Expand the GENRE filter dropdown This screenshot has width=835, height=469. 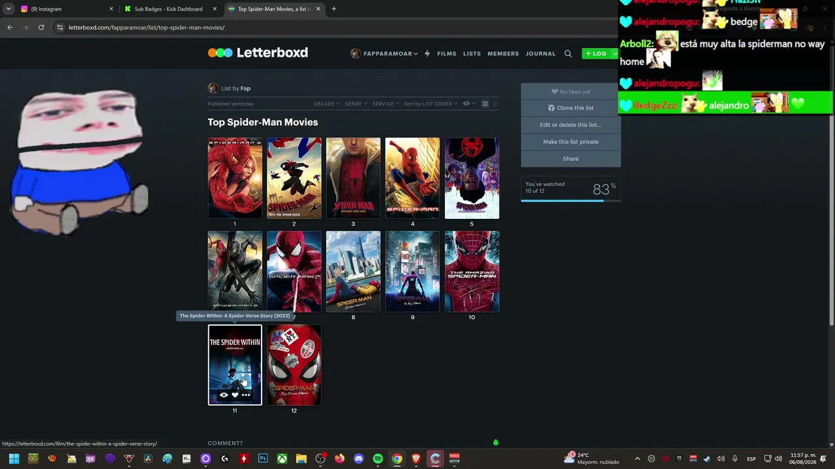click(356, 104)
